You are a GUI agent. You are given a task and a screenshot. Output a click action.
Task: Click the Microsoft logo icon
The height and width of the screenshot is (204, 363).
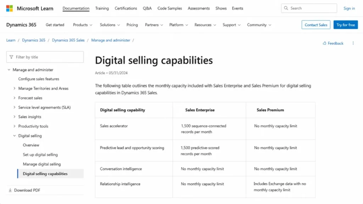click(10, 8)
